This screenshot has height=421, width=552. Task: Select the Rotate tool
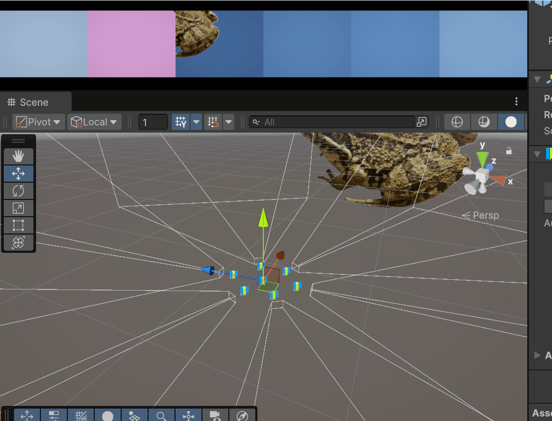[18, 191]
